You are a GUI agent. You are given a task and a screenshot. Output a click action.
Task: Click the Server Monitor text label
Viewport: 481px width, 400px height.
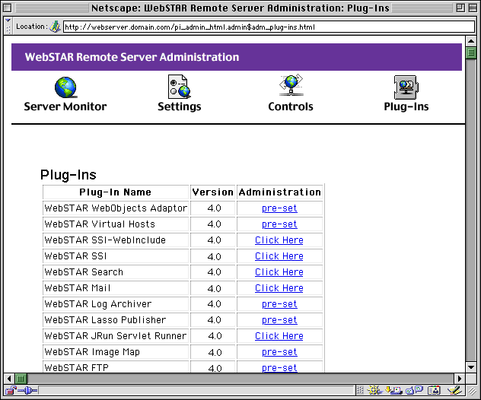pos(65,106)
